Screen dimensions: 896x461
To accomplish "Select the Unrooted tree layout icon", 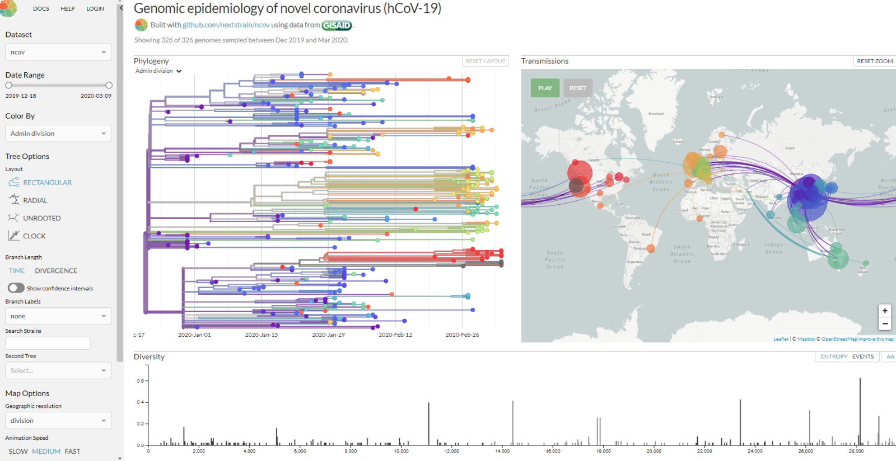I will click(14, 218).
